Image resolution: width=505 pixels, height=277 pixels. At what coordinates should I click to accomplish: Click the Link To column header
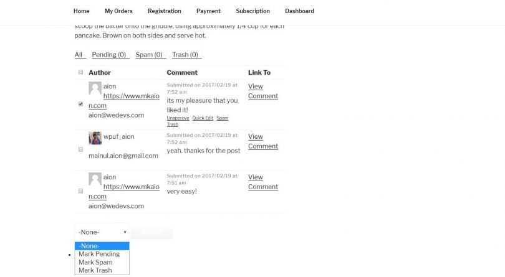(x=259, y=72)
